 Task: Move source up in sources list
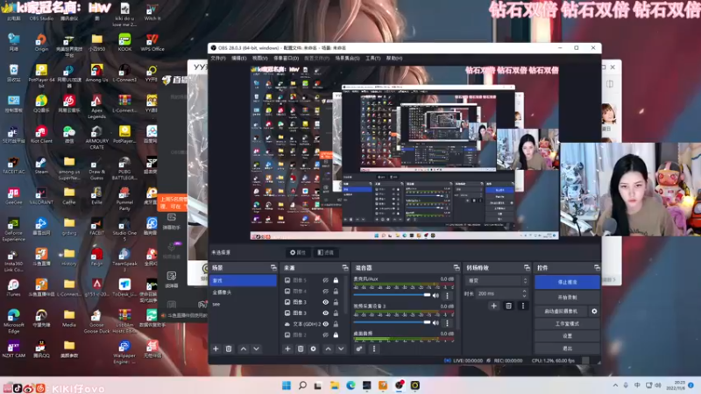click(328, 348)
